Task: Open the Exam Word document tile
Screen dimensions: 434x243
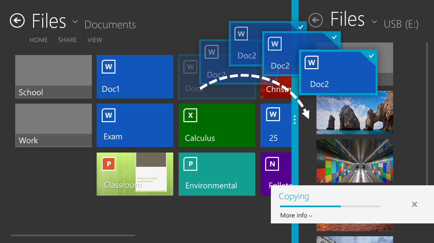Action: (135, 126)
